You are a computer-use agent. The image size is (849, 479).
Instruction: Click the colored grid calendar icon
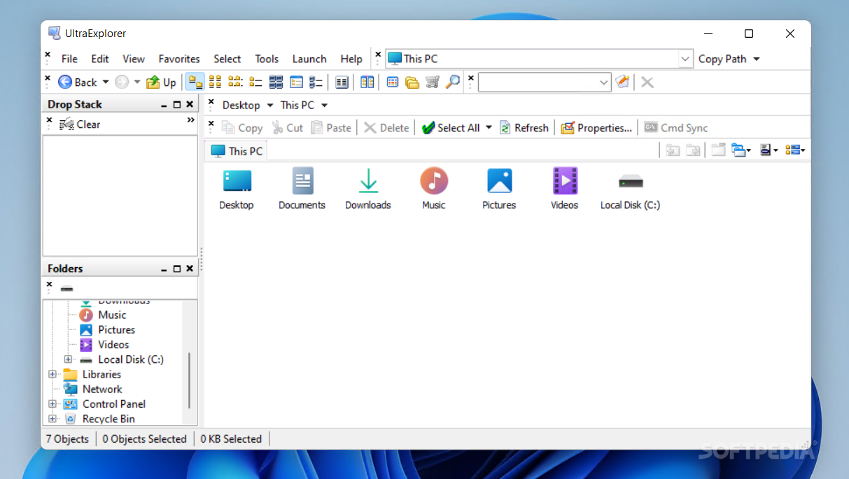[393, 82]
